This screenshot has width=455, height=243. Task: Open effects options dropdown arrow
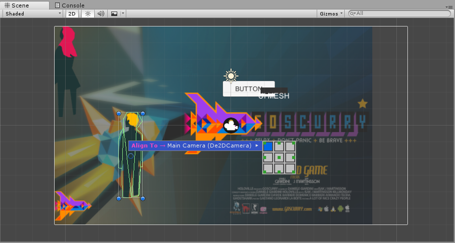pos(123,13)
